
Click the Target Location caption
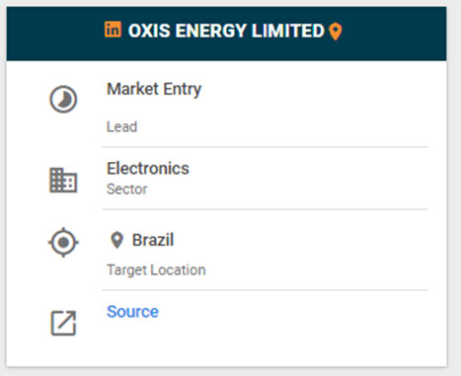156,270
